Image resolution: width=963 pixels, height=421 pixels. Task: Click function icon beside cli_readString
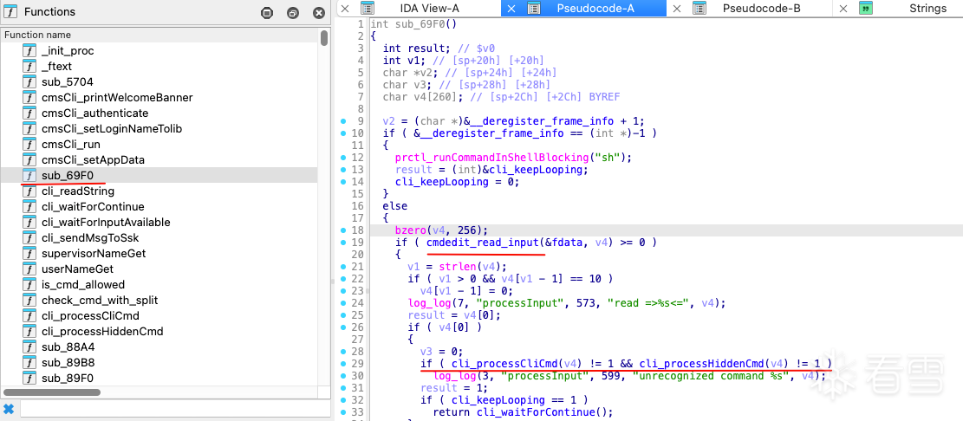[x=29, y=191]
